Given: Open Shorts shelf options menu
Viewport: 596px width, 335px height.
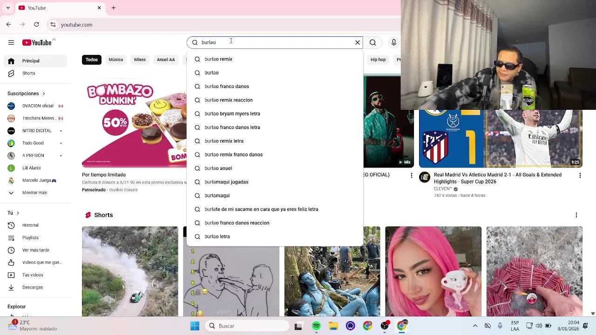Looking at the screenshot, I should (576, 215).
